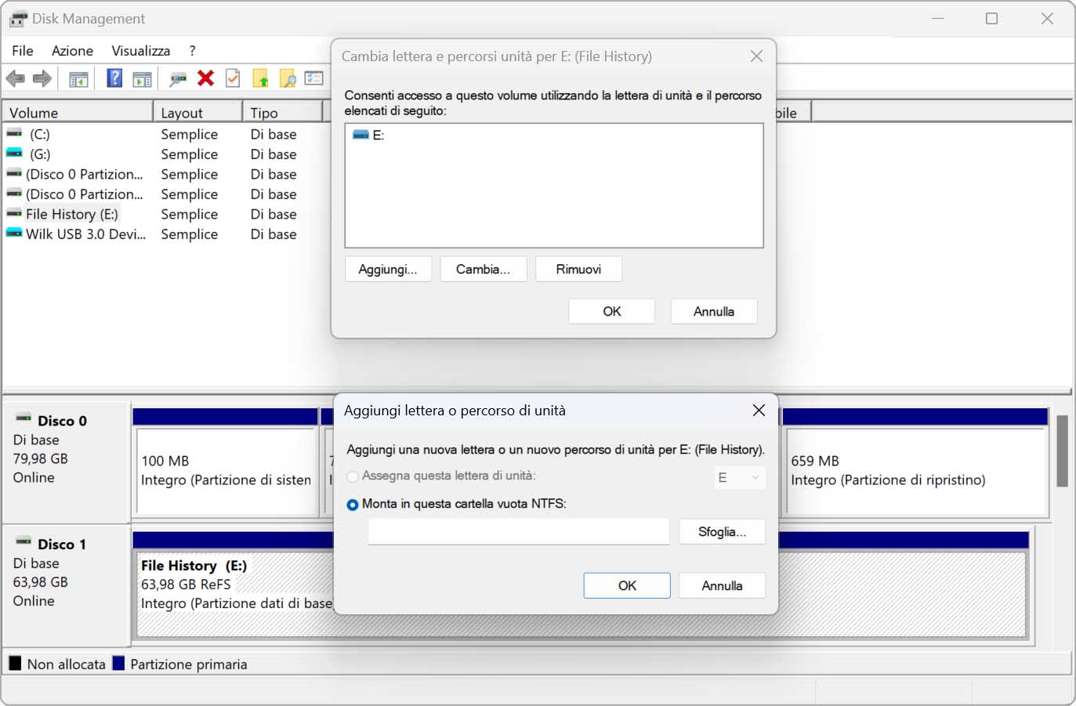Click the drive icon beside File History (E:)
Image resolution: width=1076 pixels, height=706 pixels.
tap(14, 213)
